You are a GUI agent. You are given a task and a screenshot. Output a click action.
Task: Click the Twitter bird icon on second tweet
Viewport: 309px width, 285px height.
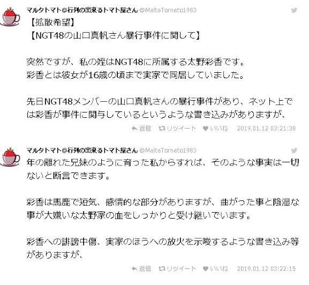(x=294, y=151)
